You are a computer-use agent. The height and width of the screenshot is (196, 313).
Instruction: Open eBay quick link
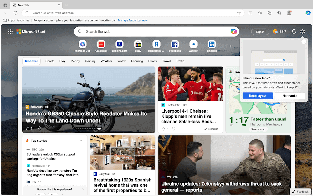click(138, 46)
